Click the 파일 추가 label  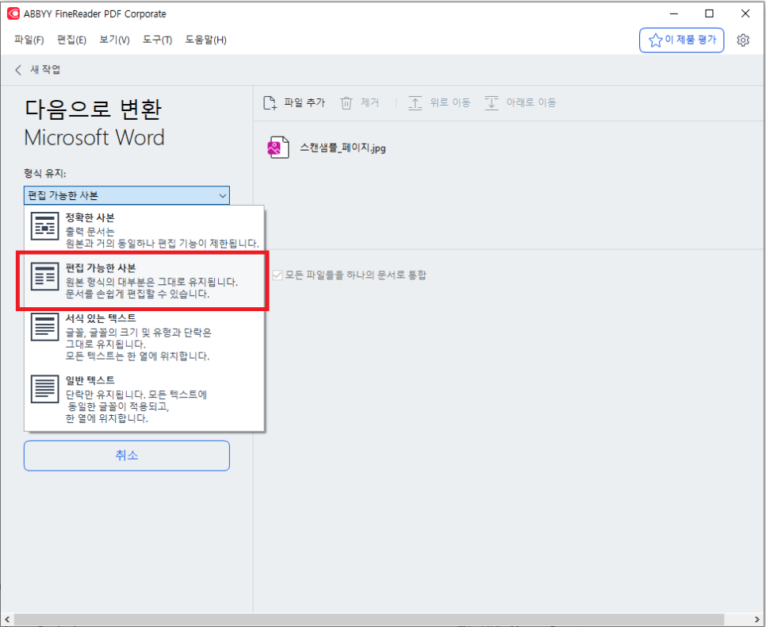click(304, 102)
